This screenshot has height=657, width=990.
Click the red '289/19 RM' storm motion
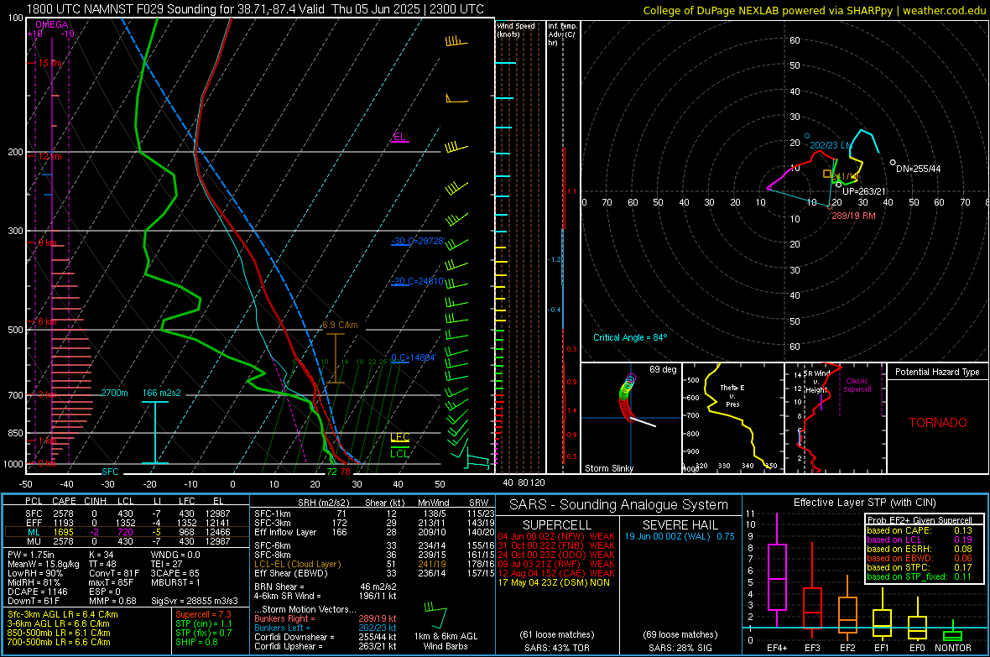click(853, 216)
